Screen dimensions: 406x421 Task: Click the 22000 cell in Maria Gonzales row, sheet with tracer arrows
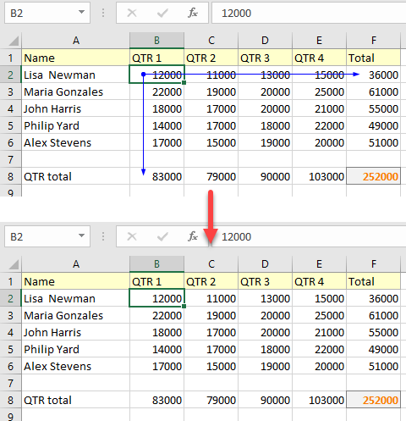156,91
